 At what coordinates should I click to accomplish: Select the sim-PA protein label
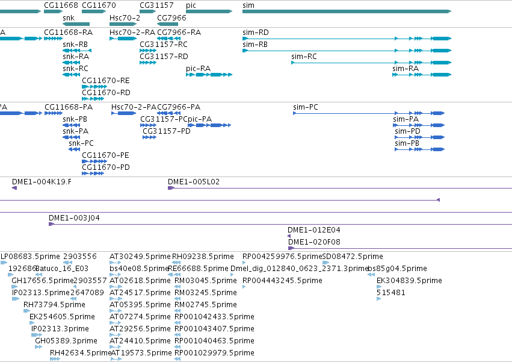point(406,119)
